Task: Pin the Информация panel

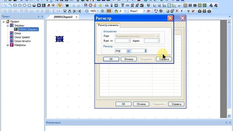Action: click(226, 123)
